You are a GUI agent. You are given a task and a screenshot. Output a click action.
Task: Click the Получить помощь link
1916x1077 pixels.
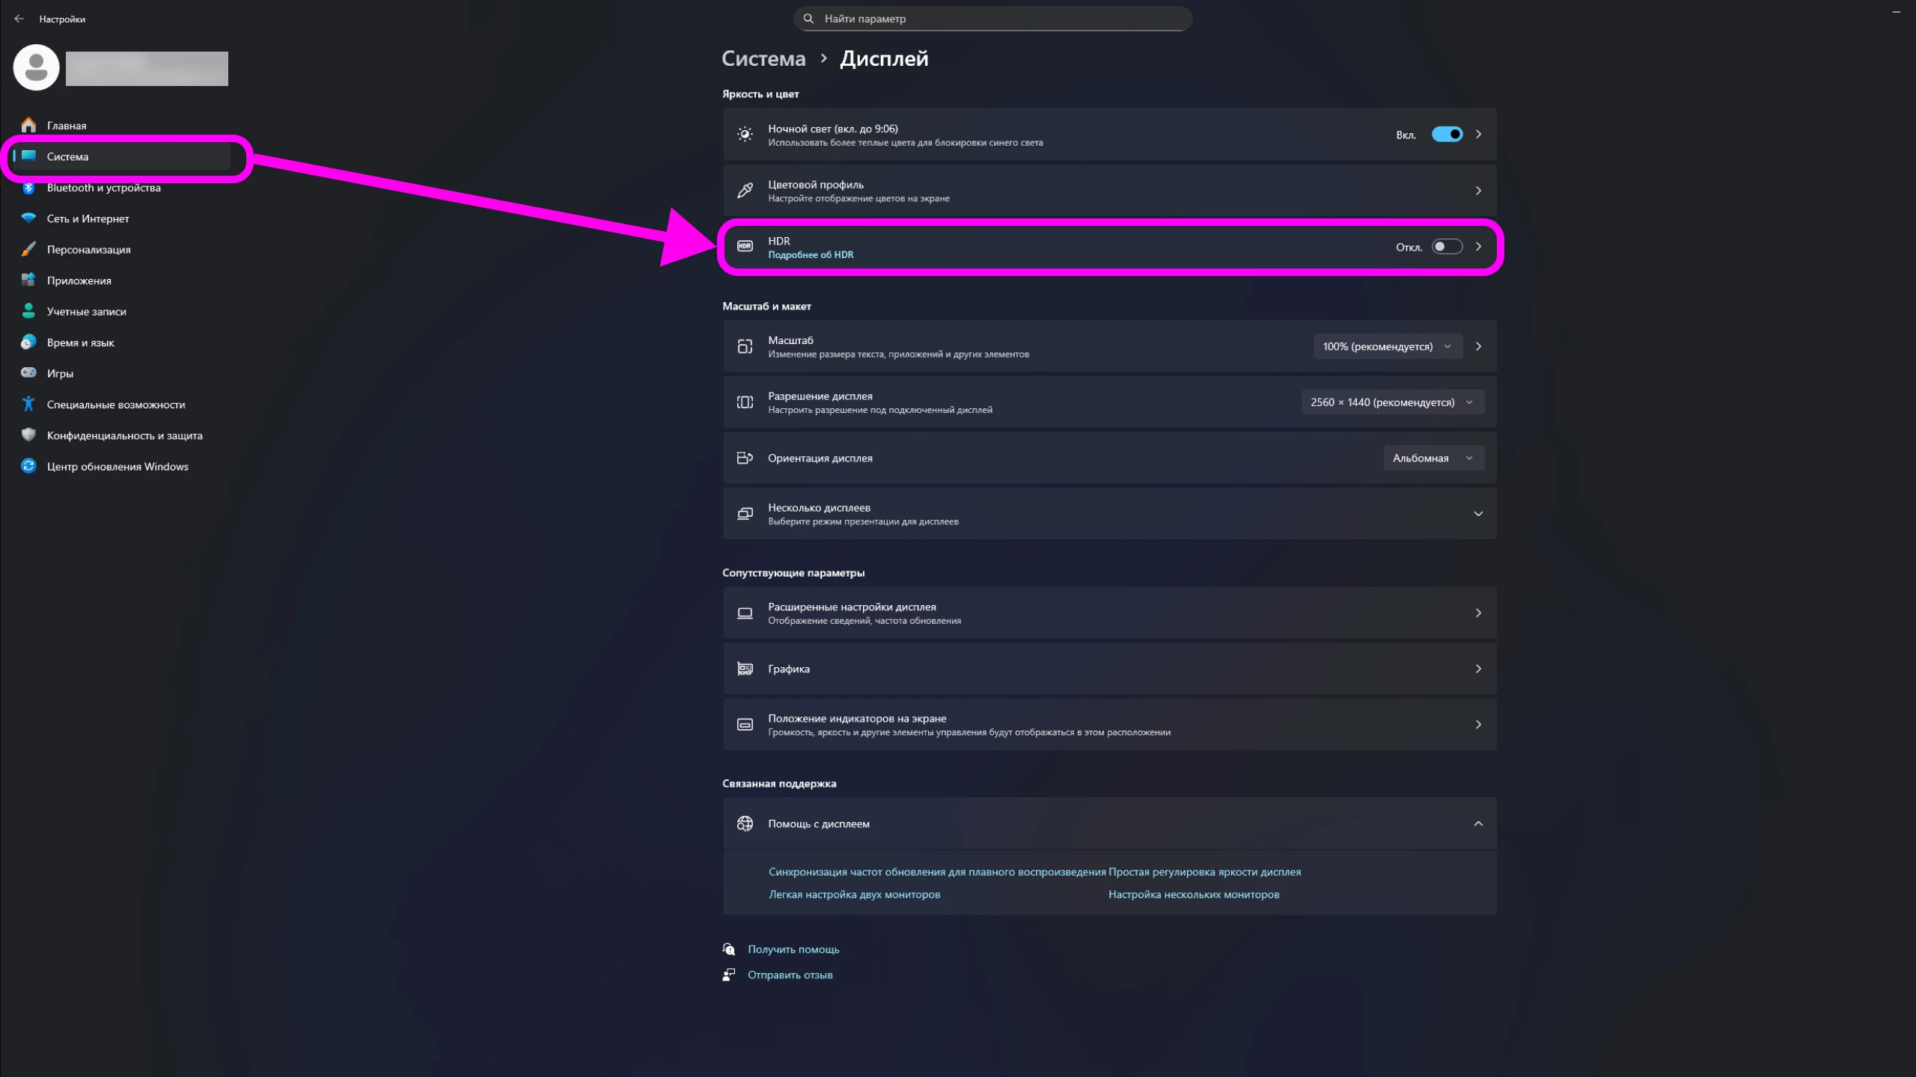point(793,949)
